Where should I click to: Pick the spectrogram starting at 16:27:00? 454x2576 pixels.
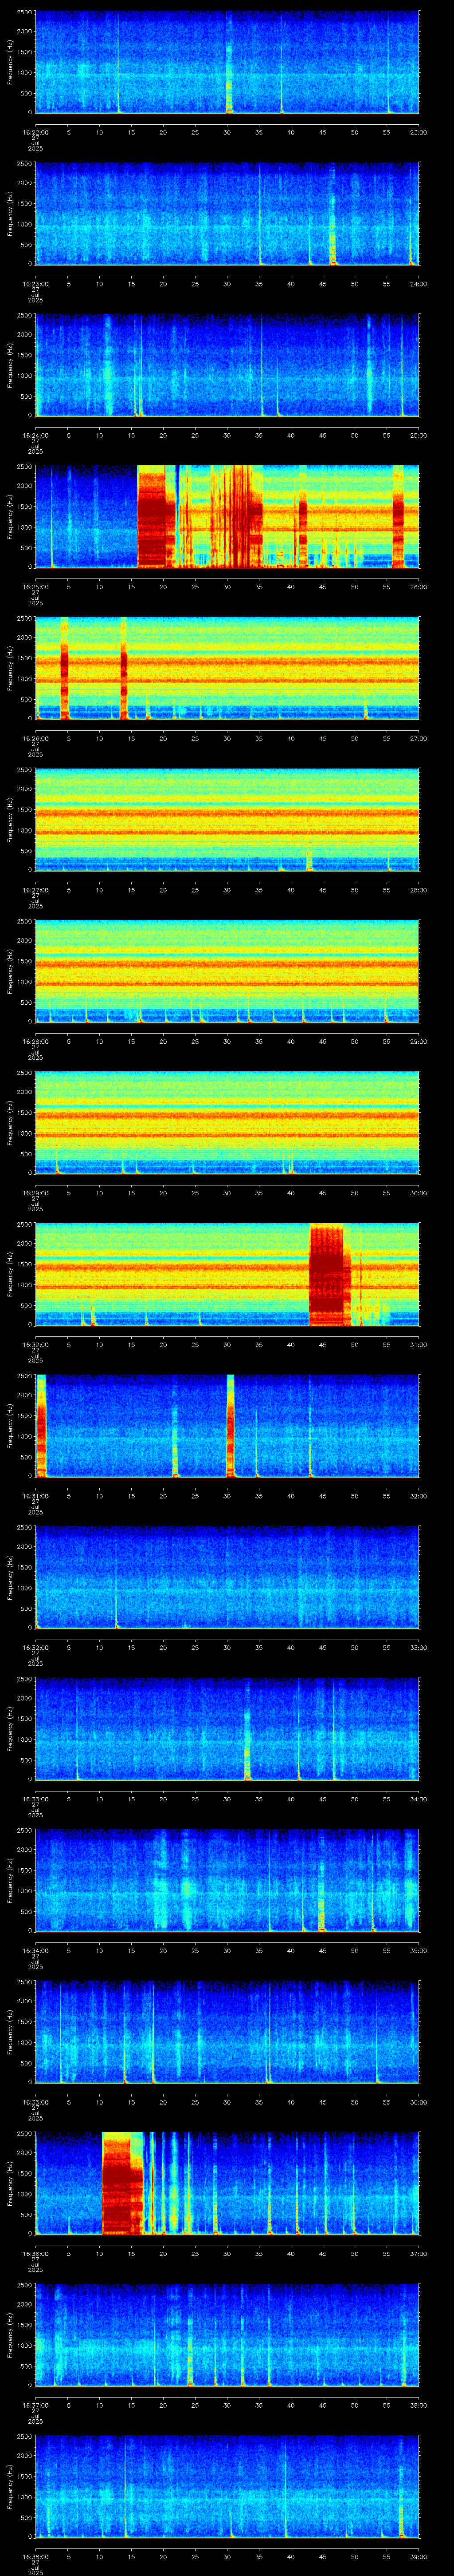tap(227, 820)
